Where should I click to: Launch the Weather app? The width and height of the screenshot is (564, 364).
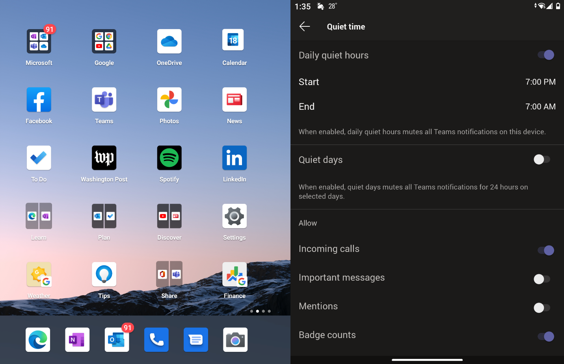(39, 274)
